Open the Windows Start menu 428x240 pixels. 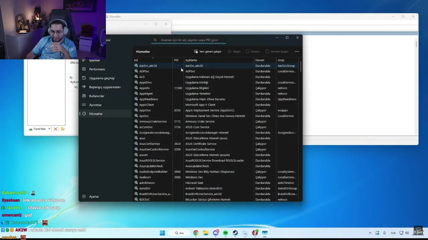point(162,233)
